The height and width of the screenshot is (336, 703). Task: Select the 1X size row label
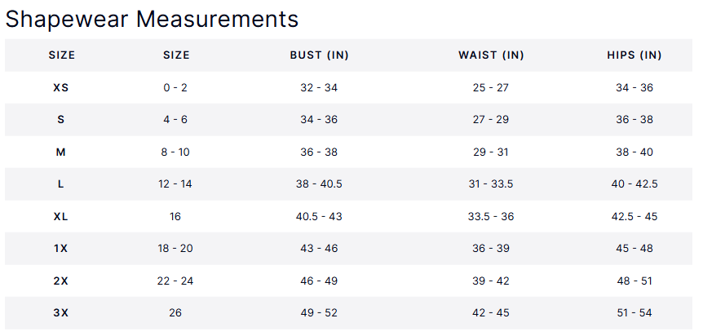(61, 249)
